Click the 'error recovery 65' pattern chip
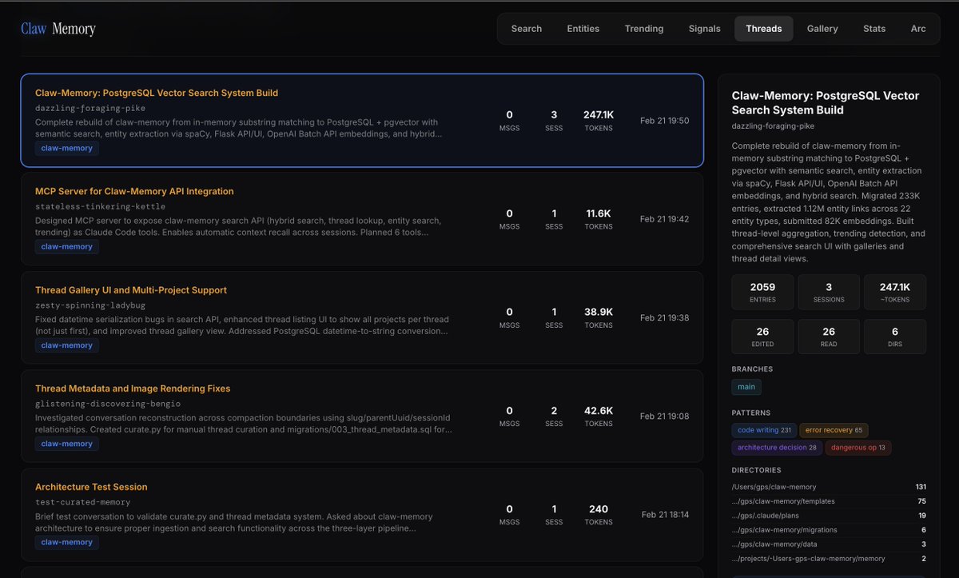 pos(834,430)
